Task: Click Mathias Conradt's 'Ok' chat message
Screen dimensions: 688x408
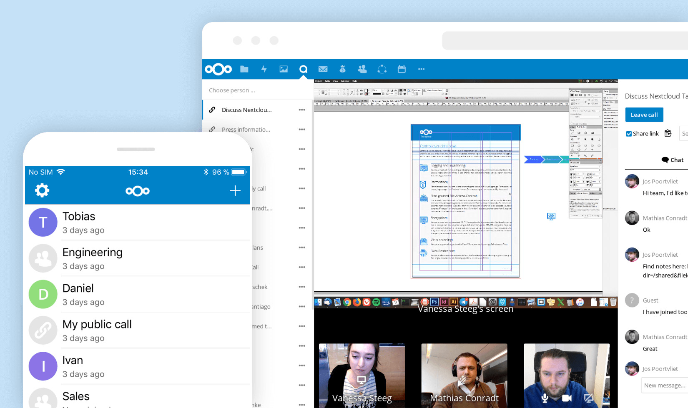Action: (x=647, y=230)
